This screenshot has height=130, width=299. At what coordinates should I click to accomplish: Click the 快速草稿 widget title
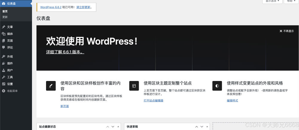[132, 127]
